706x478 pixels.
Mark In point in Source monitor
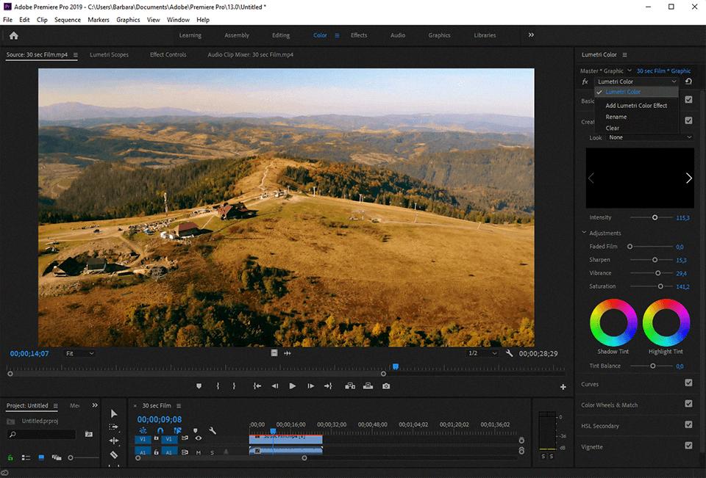[x=218, y=385]
